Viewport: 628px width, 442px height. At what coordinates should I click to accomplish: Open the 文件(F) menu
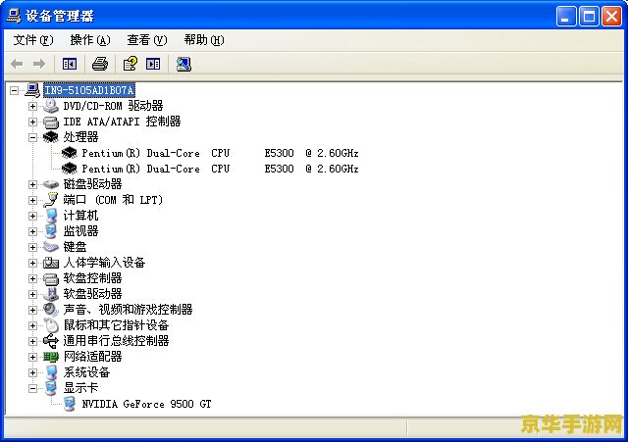(x=32, y=40)
